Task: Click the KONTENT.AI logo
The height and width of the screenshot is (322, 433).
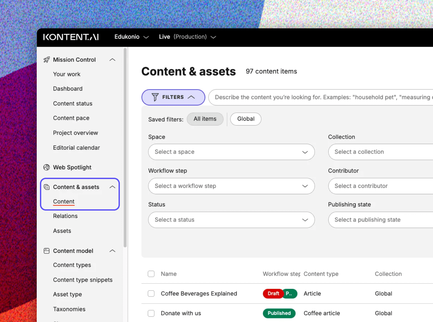Action: [71, 37]
